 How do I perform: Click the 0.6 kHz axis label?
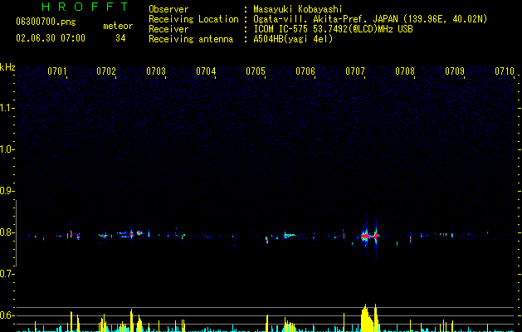[x=7, y=315]
